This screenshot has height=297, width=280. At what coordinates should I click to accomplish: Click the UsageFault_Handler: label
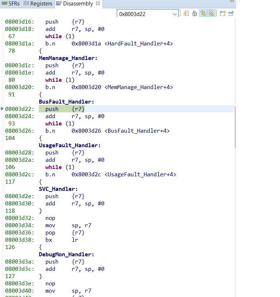click(70, 145)
